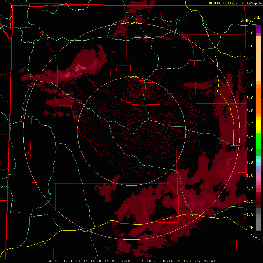Screen dimensions: 263x263
Task: Pick the gray band near TH on the scale
Action: [258, 224]
